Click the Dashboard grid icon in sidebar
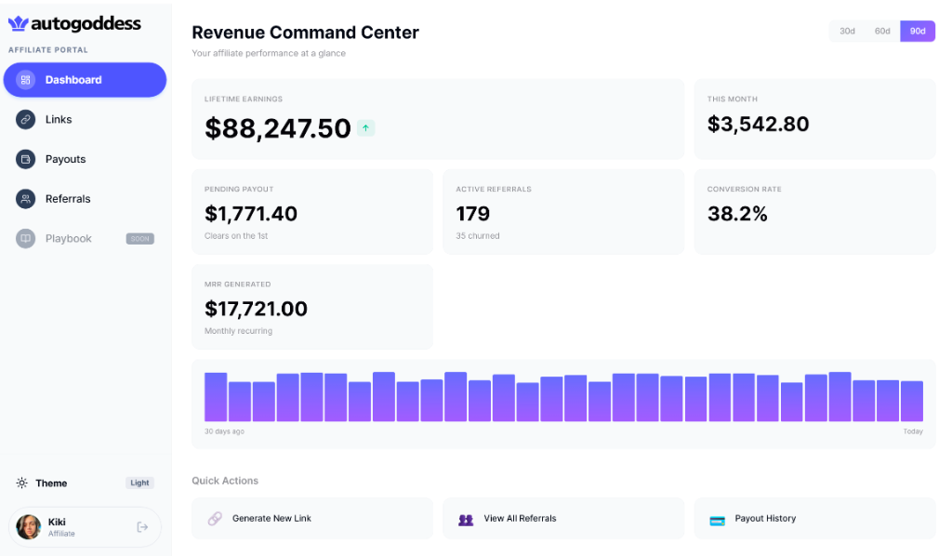Screen dimensions: 952x556 coord(25,80)
